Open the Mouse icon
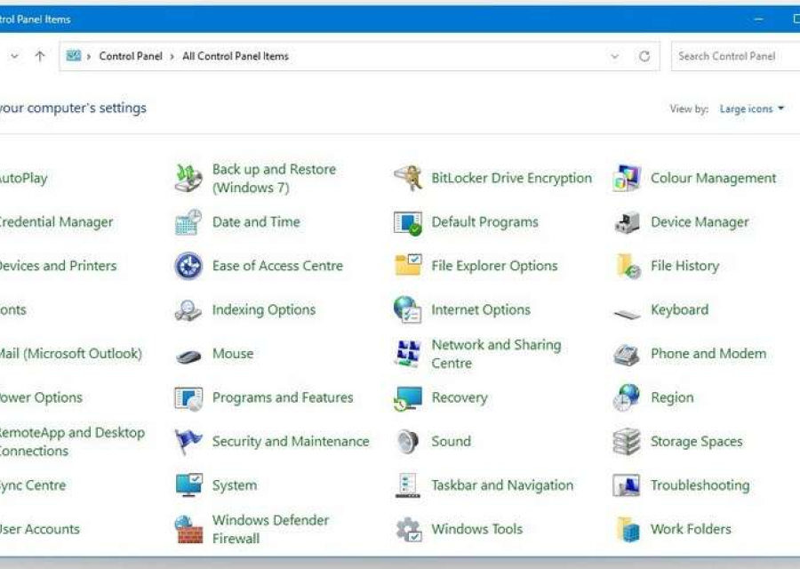 [188, 355]
